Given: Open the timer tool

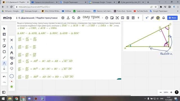Looking at the screenshot, I should click(107, 18).
